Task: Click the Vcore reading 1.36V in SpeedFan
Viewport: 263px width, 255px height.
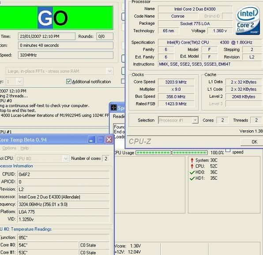Action: coord(136,246)
